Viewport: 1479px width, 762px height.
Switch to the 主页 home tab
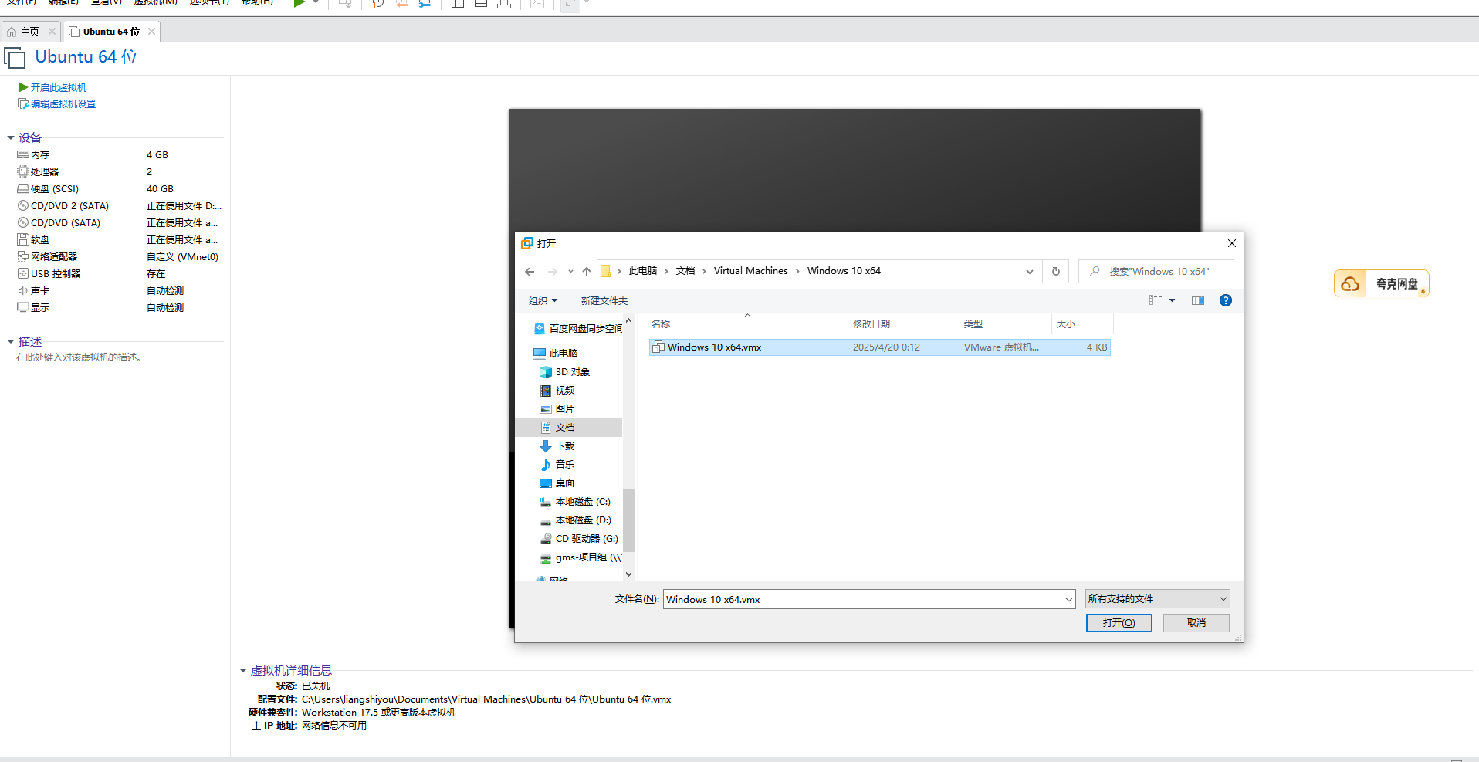point(23,32)
